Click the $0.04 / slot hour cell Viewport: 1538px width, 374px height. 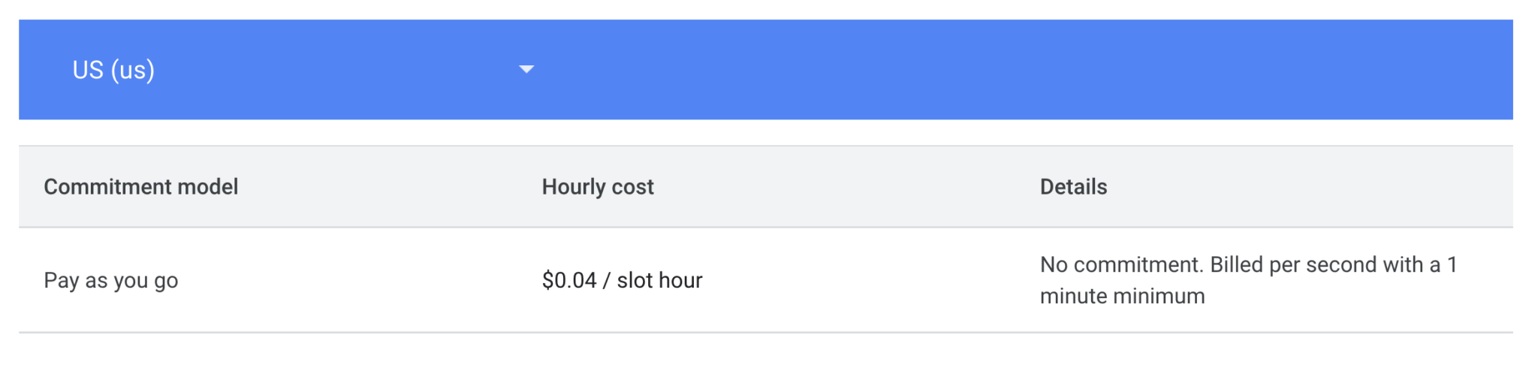coord(622,280)
